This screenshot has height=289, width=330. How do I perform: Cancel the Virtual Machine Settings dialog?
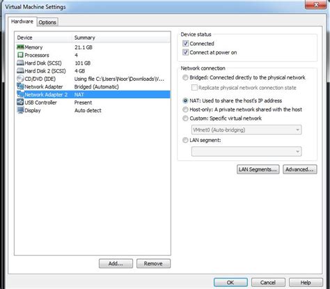click(x=268, y=282)
